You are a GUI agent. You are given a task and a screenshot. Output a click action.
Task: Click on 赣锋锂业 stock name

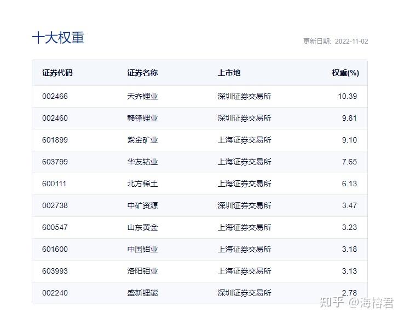point(142,118)
